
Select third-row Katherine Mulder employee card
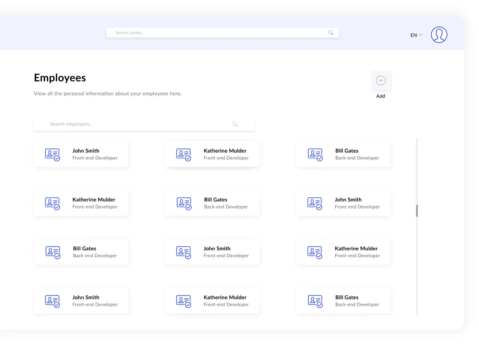(x=343, y=252)
